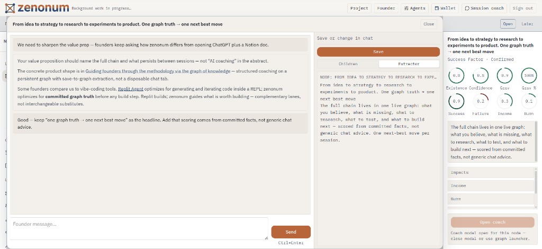Close the coach modal
This screenshot has width=542, height=249.
pyautogui.click(x=429, y=24)
